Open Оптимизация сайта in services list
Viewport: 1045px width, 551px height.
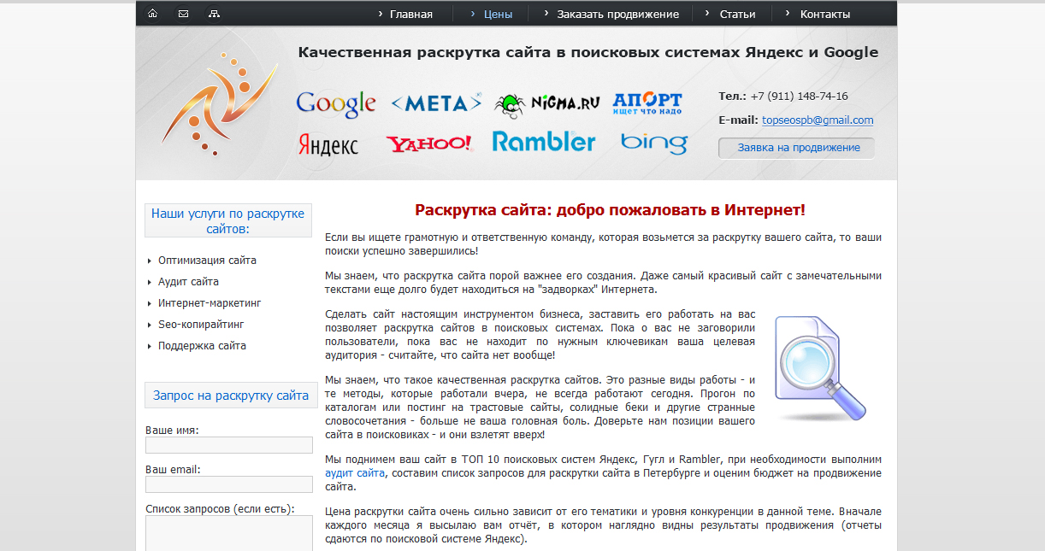(x=207, y=261)
